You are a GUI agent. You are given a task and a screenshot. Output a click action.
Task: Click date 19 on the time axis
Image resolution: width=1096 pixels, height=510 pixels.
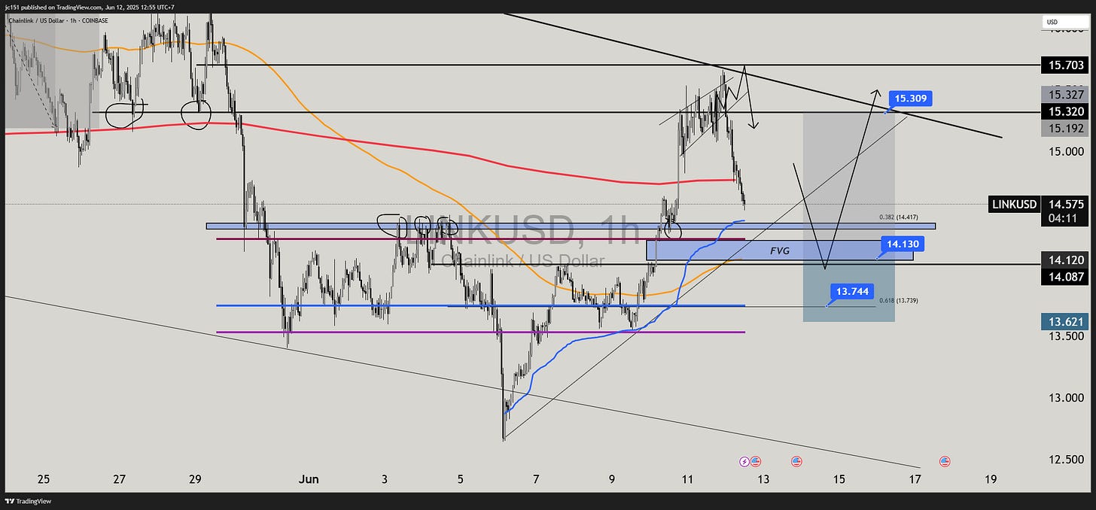991,479
